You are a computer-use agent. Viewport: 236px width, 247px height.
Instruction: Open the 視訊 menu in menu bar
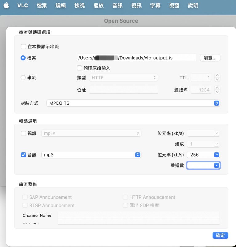pyautogui.click(x=136, y=6)
